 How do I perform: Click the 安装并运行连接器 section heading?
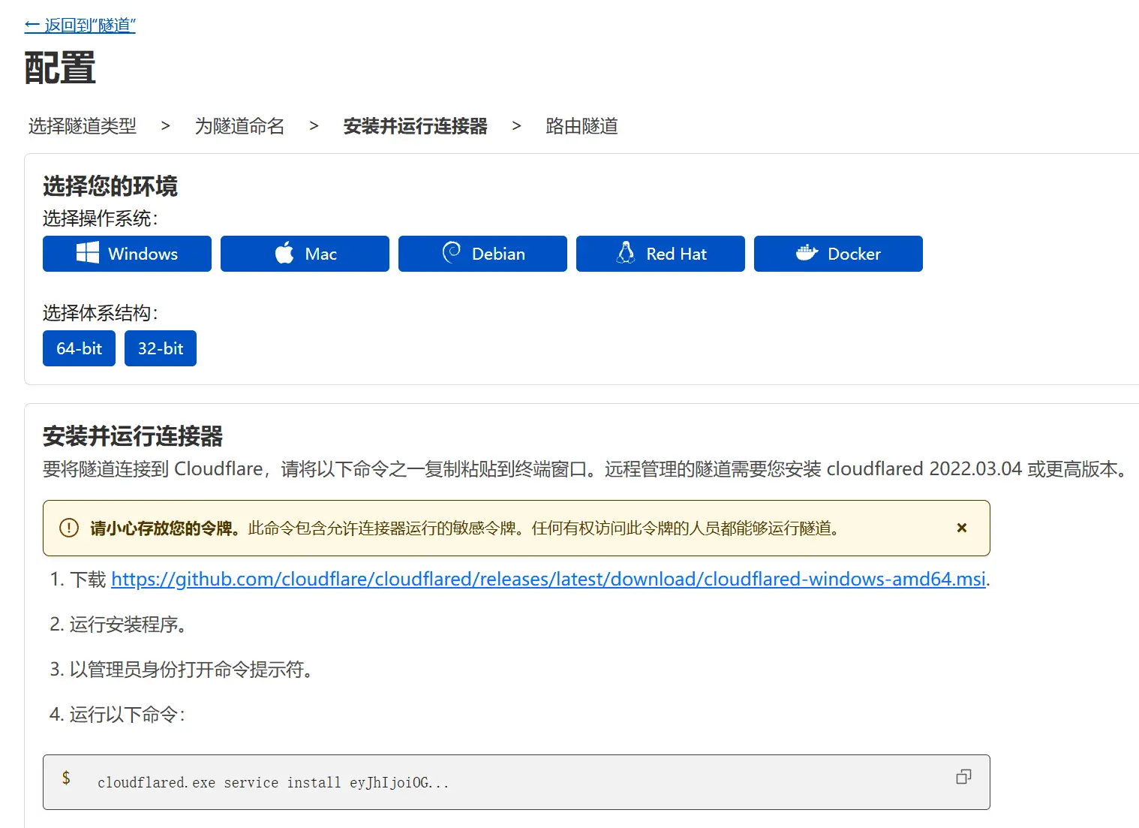[x=133, y=435]
